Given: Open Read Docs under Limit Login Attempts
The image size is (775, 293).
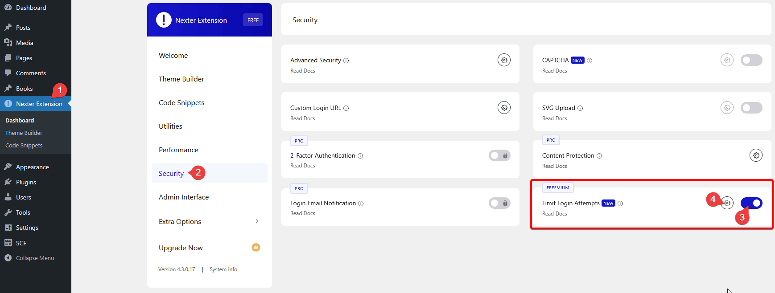Looking at the screenshot, I should coord(555,214).
